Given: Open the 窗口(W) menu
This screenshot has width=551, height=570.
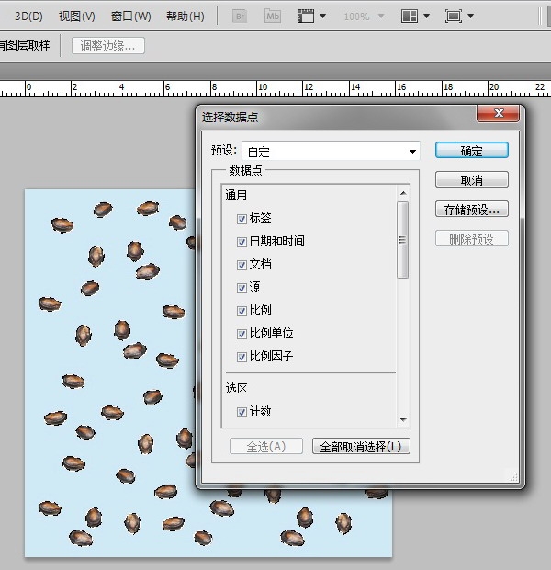Looking at the screenshot, I should click(130, 17).
